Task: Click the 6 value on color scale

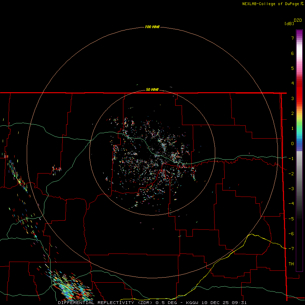Action: point(292,53)
